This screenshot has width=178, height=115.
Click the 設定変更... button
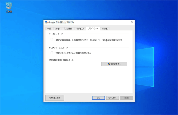click(x=114, y=64)
